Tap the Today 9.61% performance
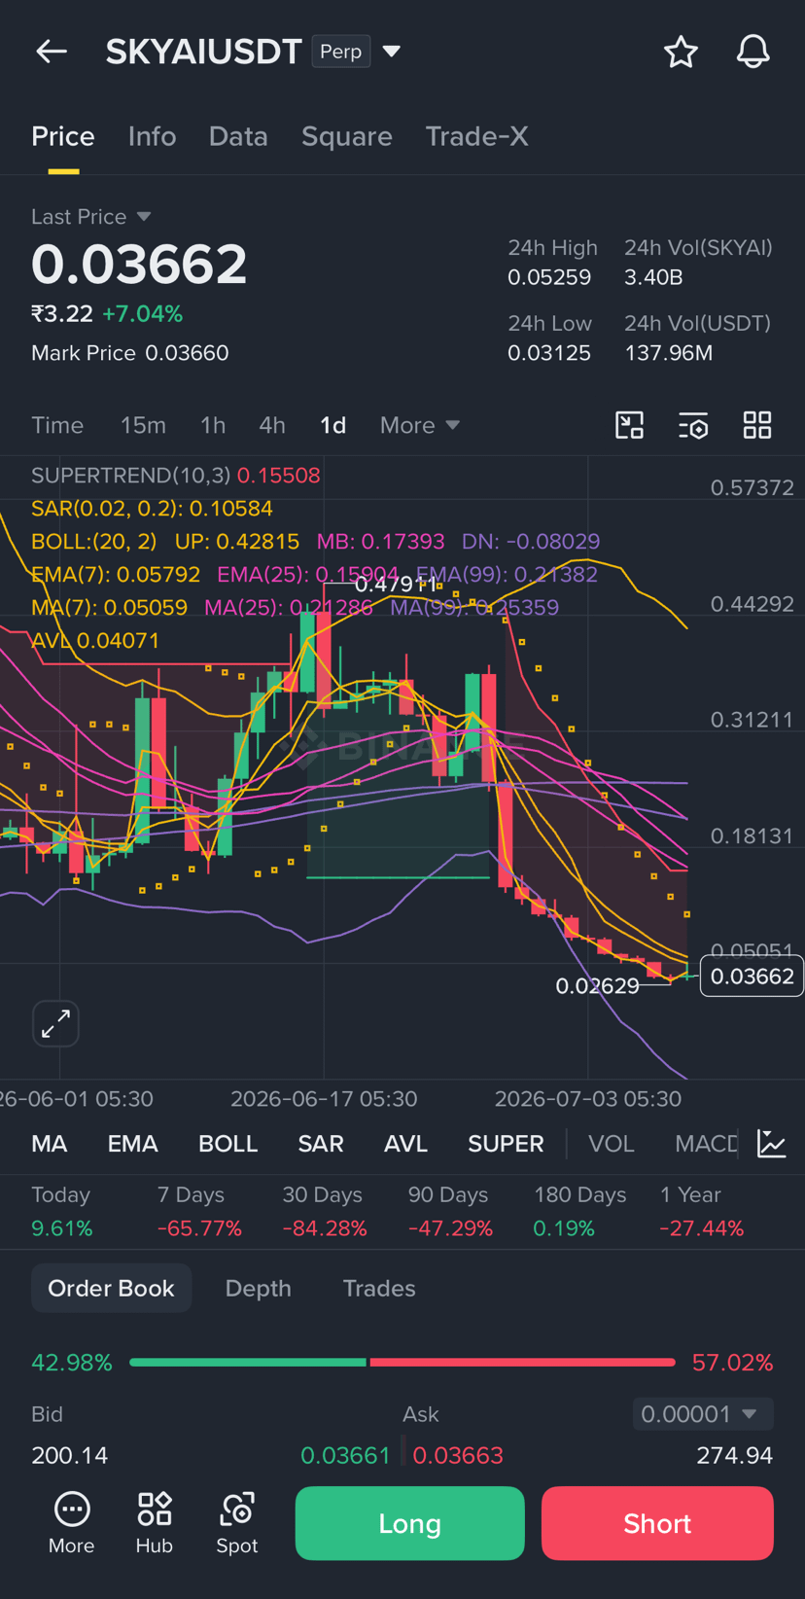Viewport: 805px width, 1599px height. 62,1212
